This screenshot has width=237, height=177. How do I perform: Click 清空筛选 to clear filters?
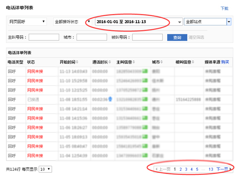(196, 37)
